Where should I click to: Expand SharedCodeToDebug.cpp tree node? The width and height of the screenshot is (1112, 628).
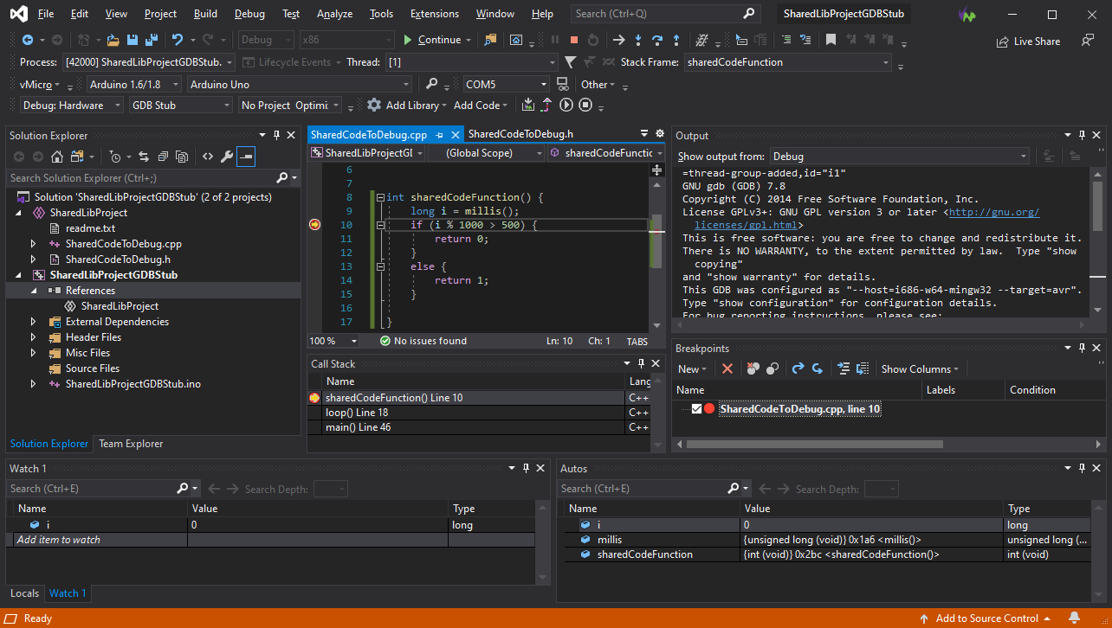[34, 244]
